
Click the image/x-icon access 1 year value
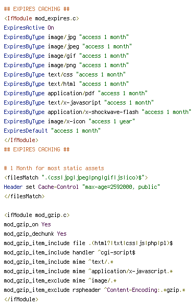(112, 121)
